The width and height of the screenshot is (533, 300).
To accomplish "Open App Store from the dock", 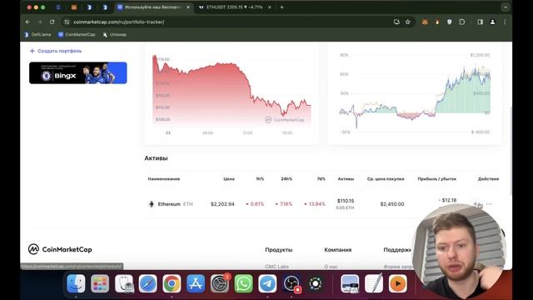I will [x=196, y=283].
